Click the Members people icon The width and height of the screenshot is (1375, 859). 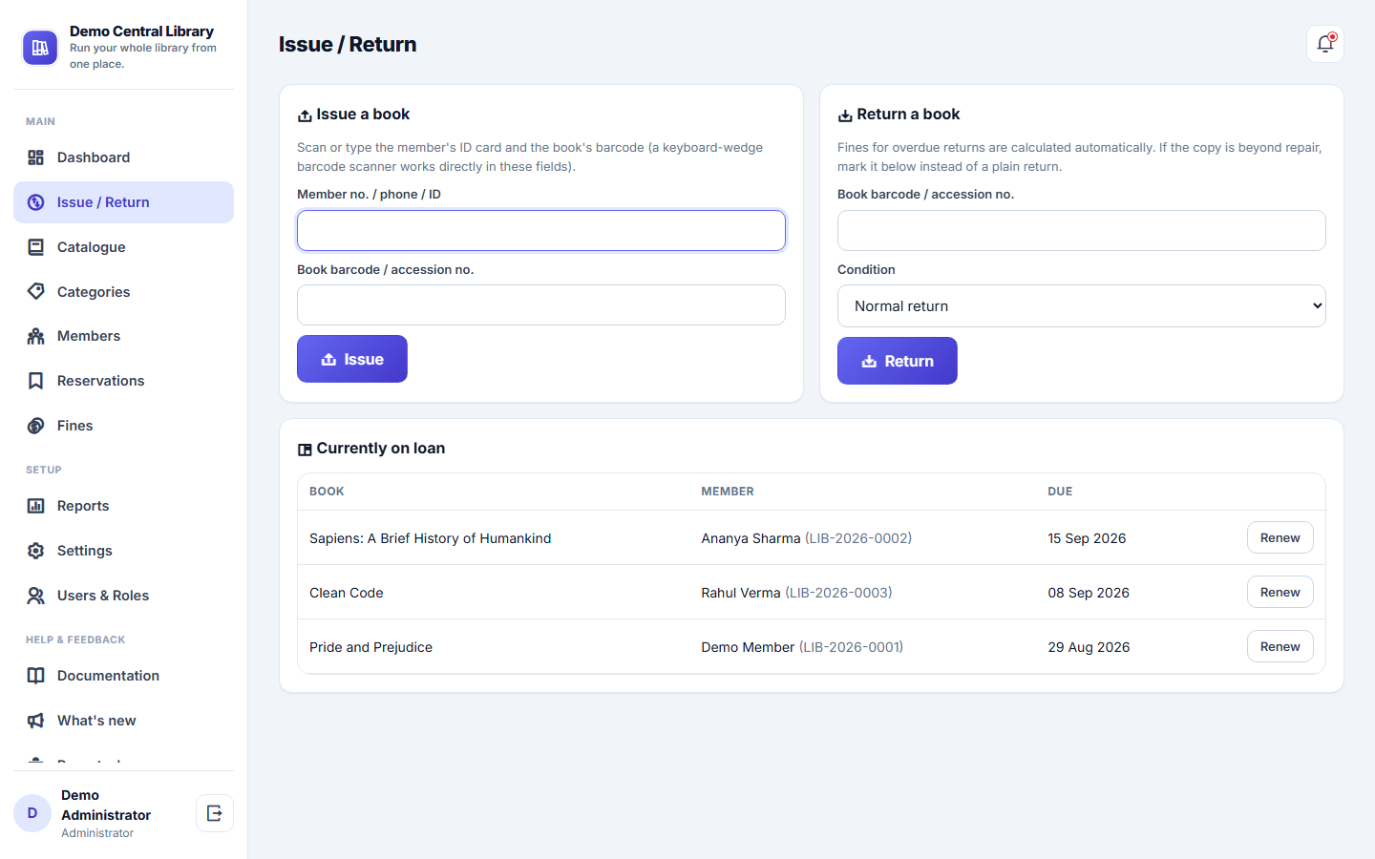point(36,336)
